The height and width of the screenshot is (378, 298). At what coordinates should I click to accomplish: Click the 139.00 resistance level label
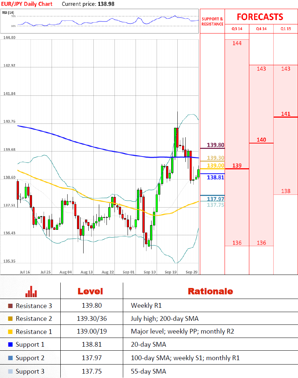coord(216,165)
